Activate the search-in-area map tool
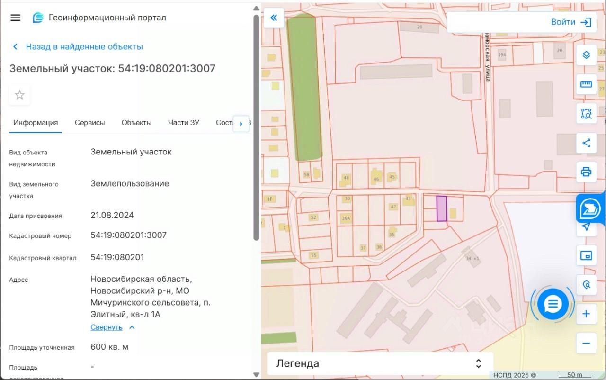The width and height of the screenshot is (606, 380). (586, 114)
